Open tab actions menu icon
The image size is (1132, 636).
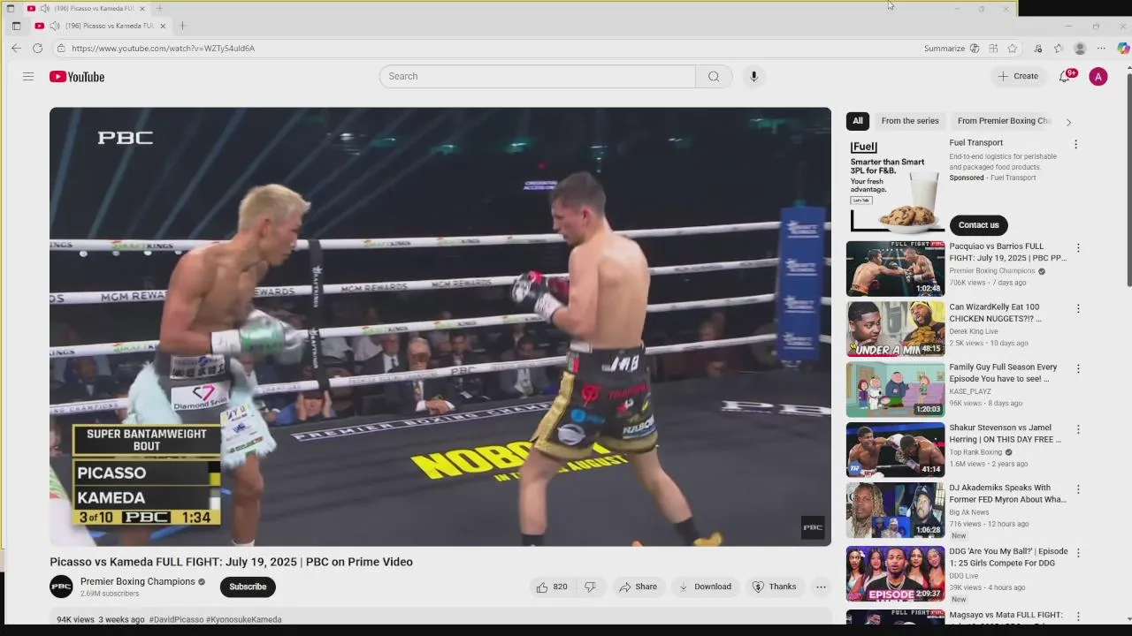pyautogui.click(x=16, y=26)
